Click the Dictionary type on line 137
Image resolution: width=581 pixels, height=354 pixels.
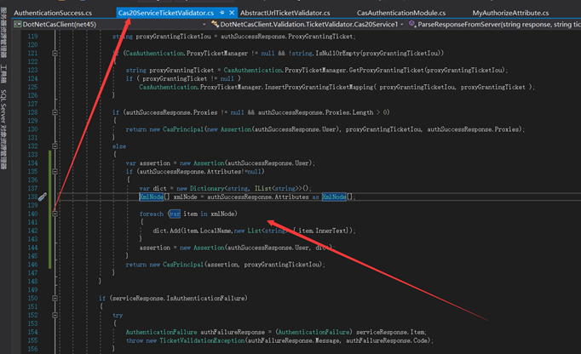point(207,188)
